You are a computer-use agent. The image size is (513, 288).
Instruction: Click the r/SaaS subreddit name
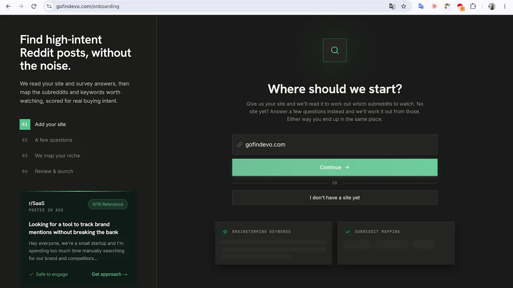(37, 203)
